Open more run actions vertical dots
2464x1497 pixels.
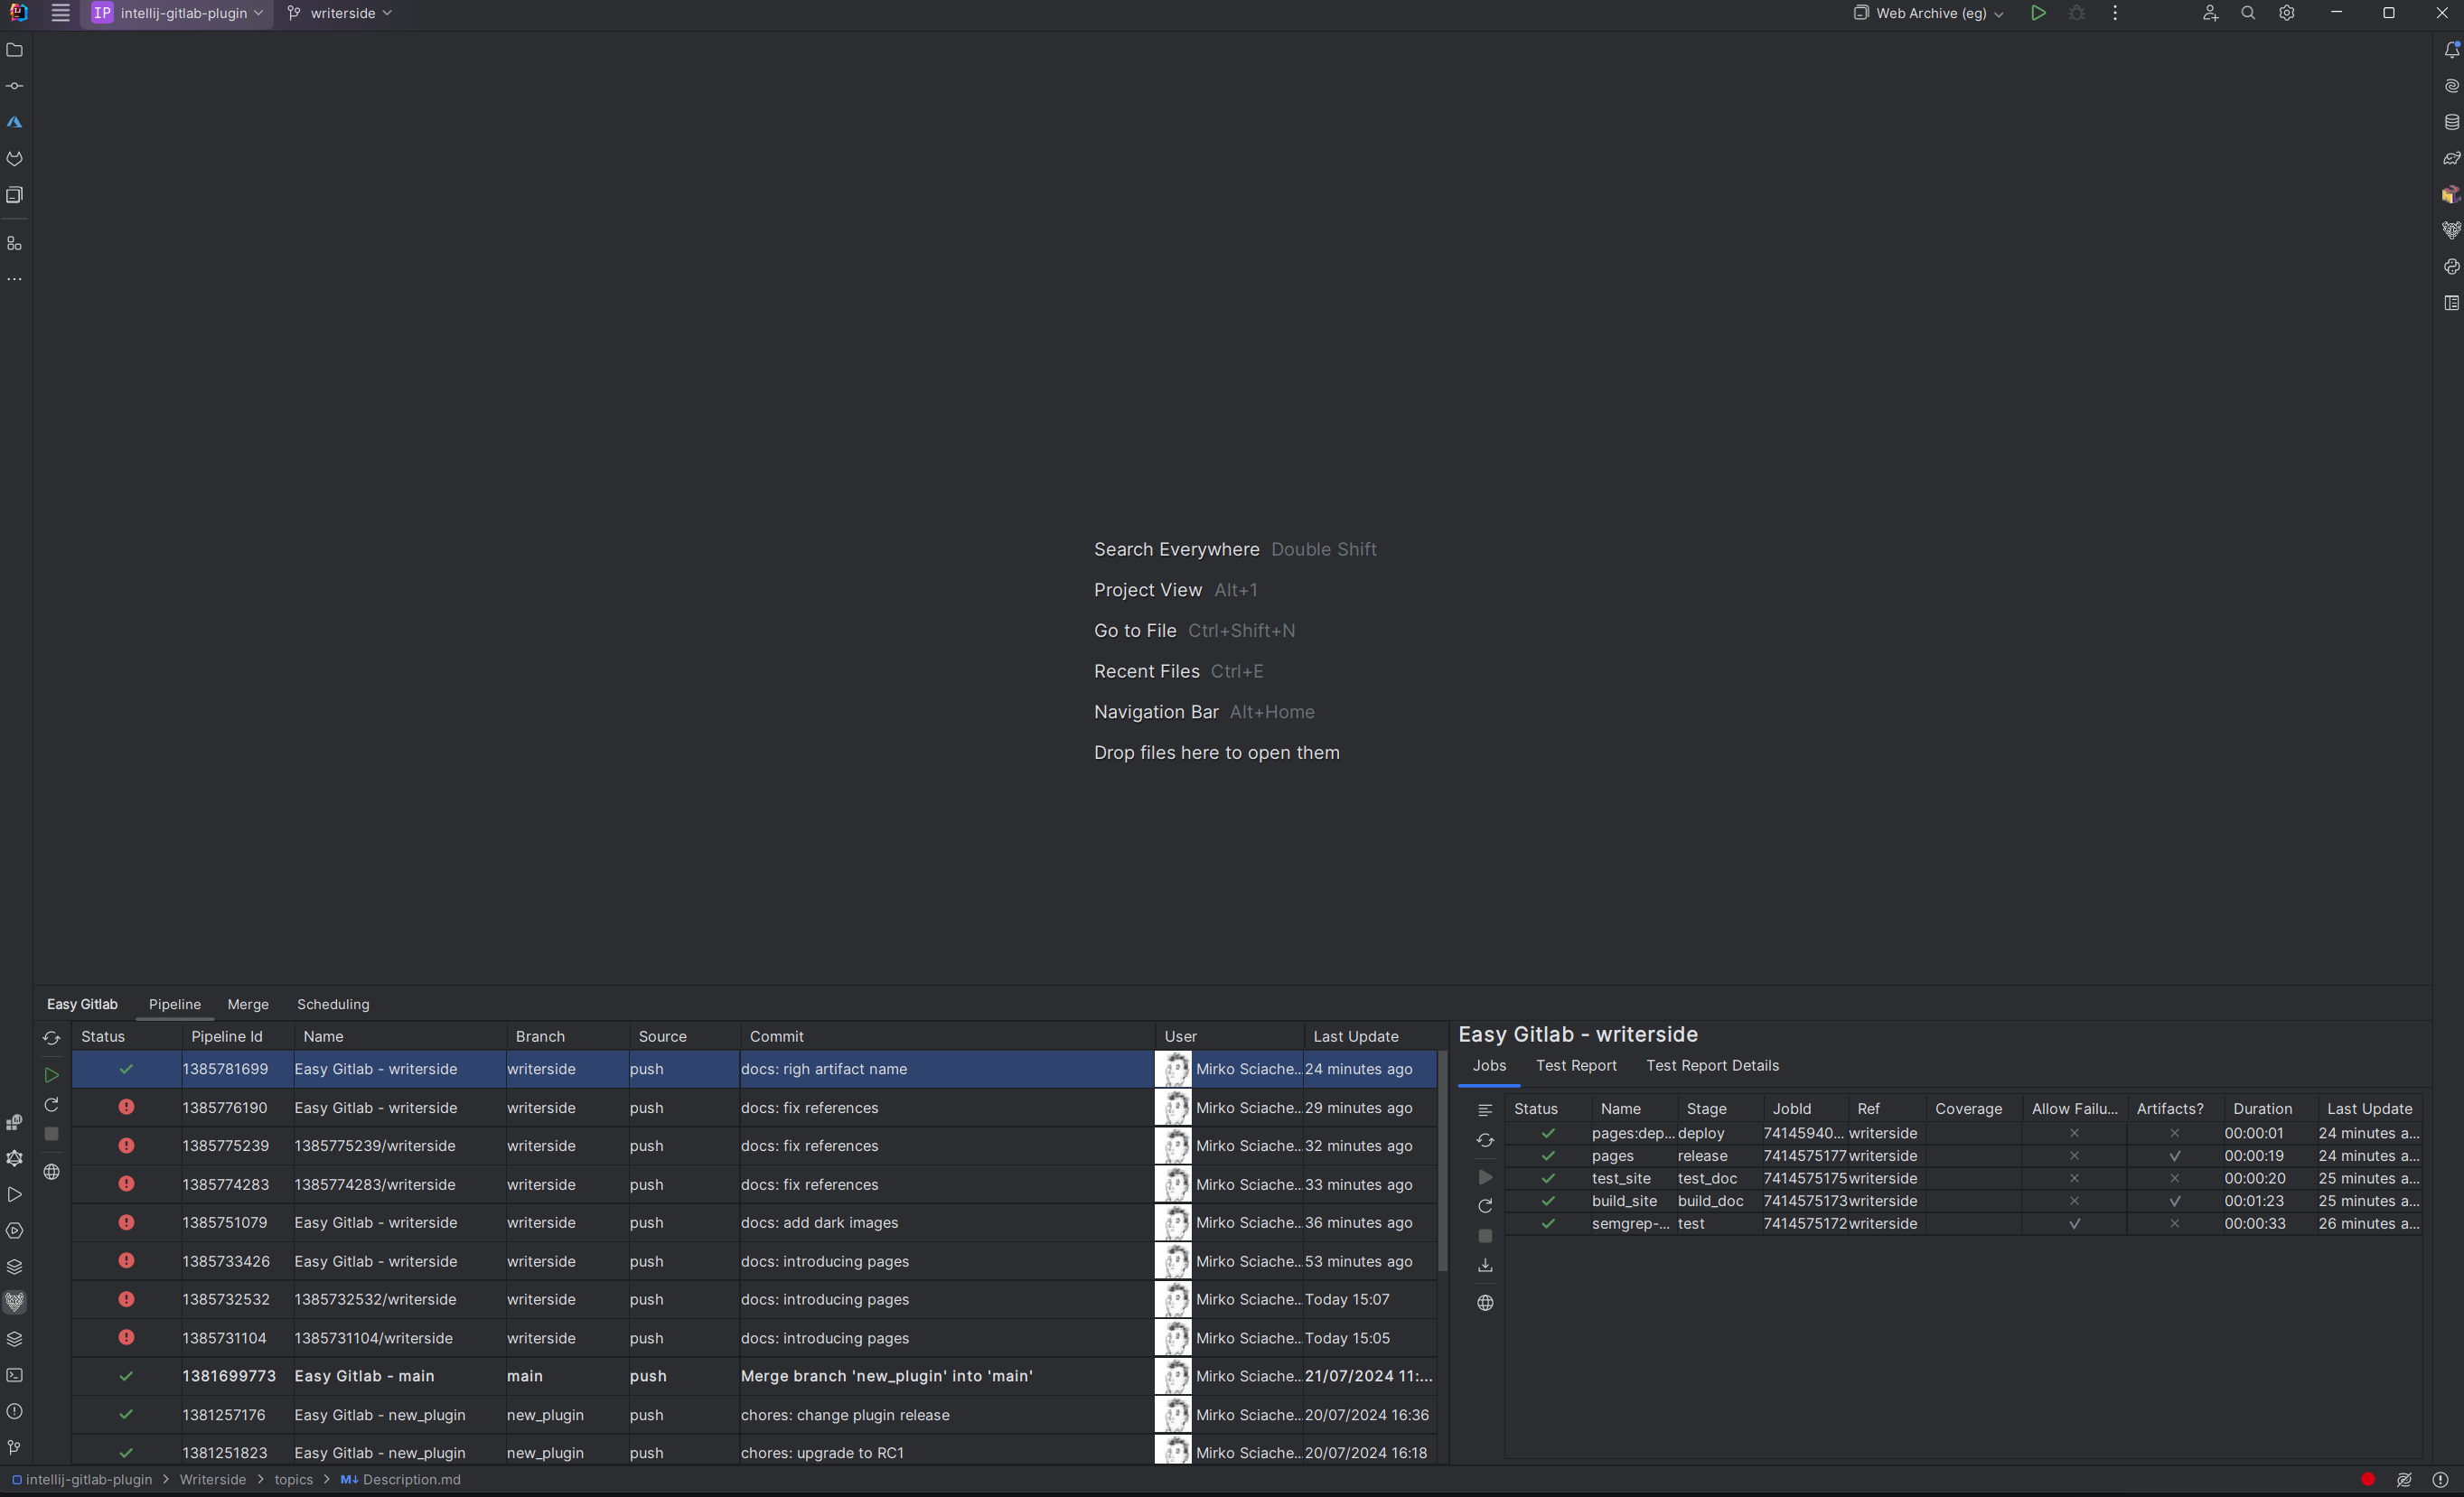tap(2115, 13)
